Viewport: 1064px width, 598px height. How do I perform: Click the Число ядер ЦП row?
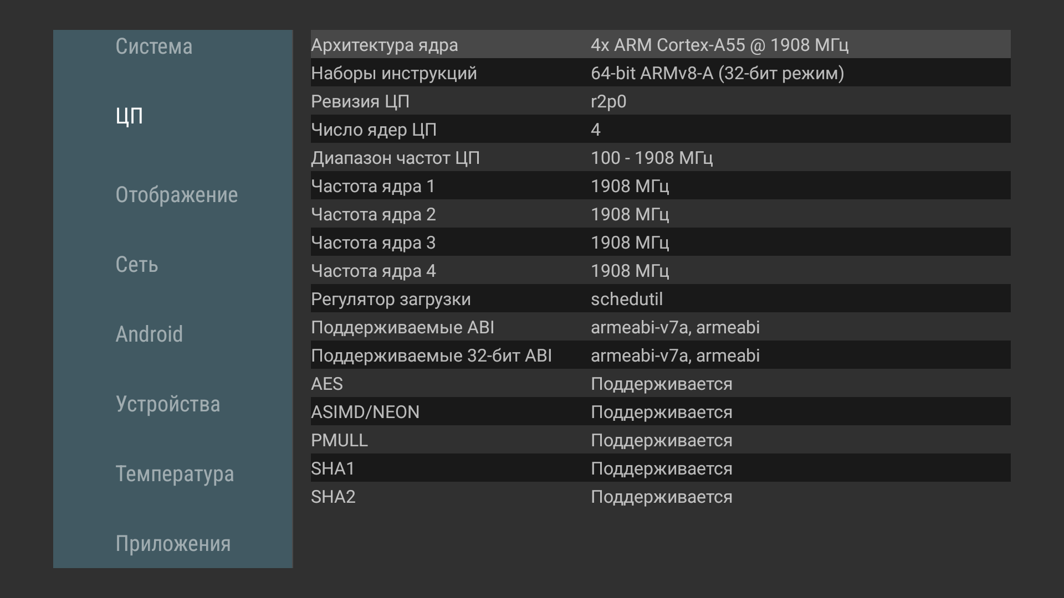(661, 129)
